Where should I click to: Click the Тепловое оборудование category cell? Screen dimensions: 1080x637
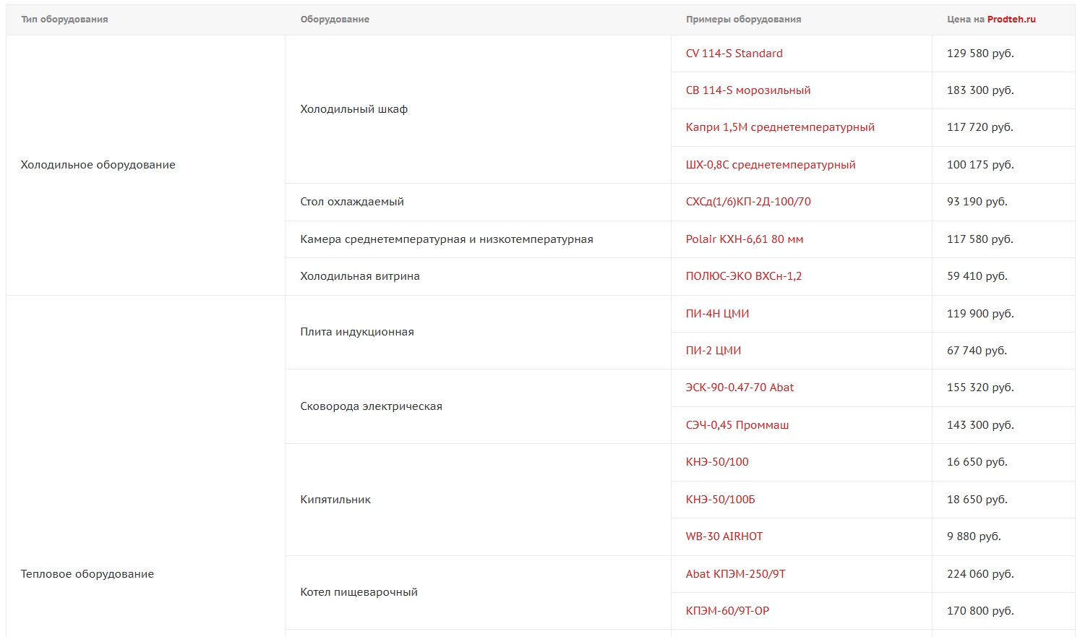[87, 574]
